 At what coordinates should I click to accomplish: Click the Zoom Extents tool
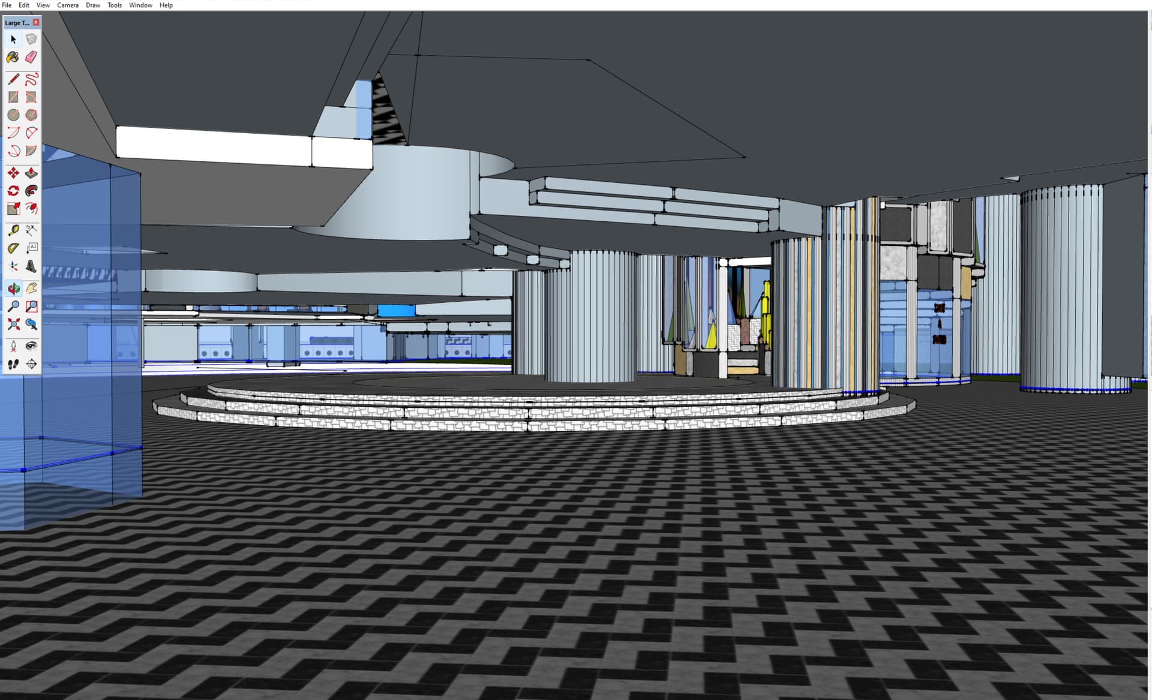tap(13, 325)
